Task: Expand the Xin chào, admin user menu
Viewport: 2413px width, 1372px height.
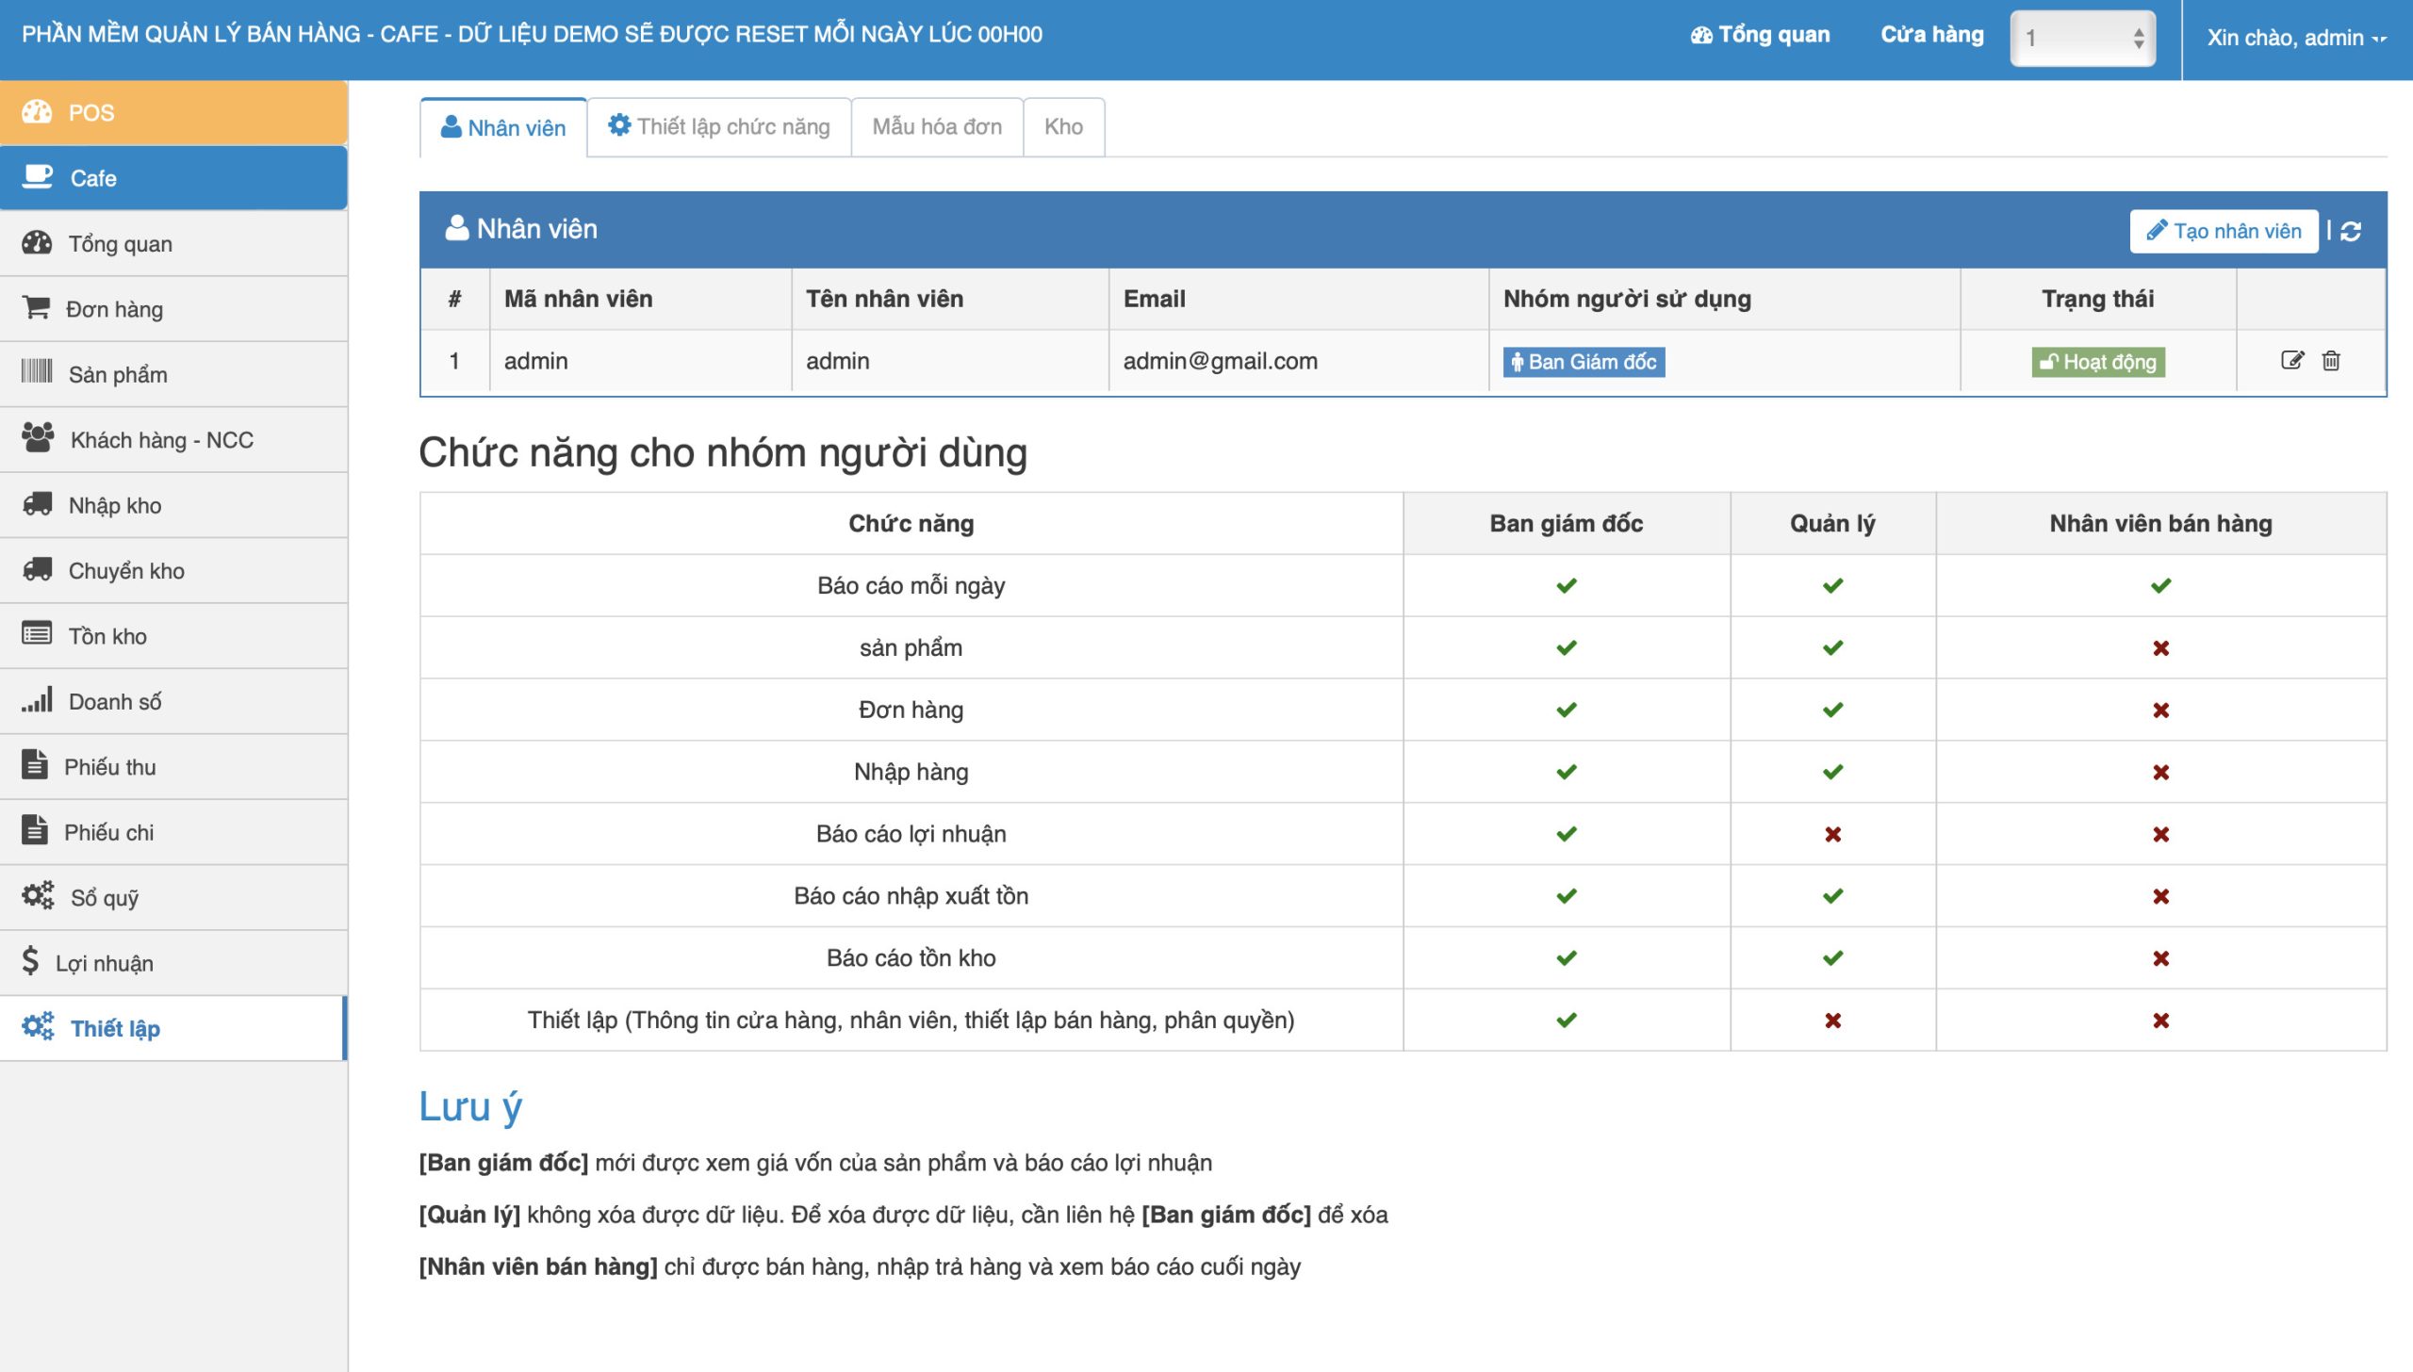Action: point(2296,39)
